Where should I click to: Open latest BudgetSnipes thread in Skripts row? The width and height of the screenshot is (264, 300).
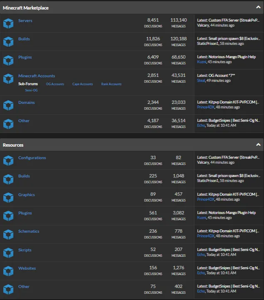tap(234, 249)
